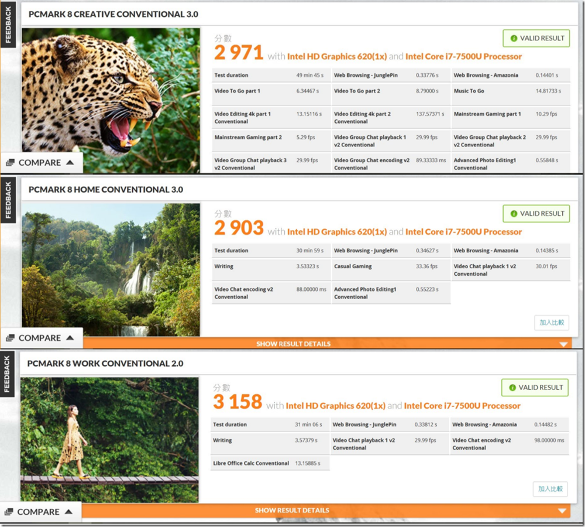Open Intel HD Graphics 620 link in Work result
The image size is (585, 527).
click(335, 406)
